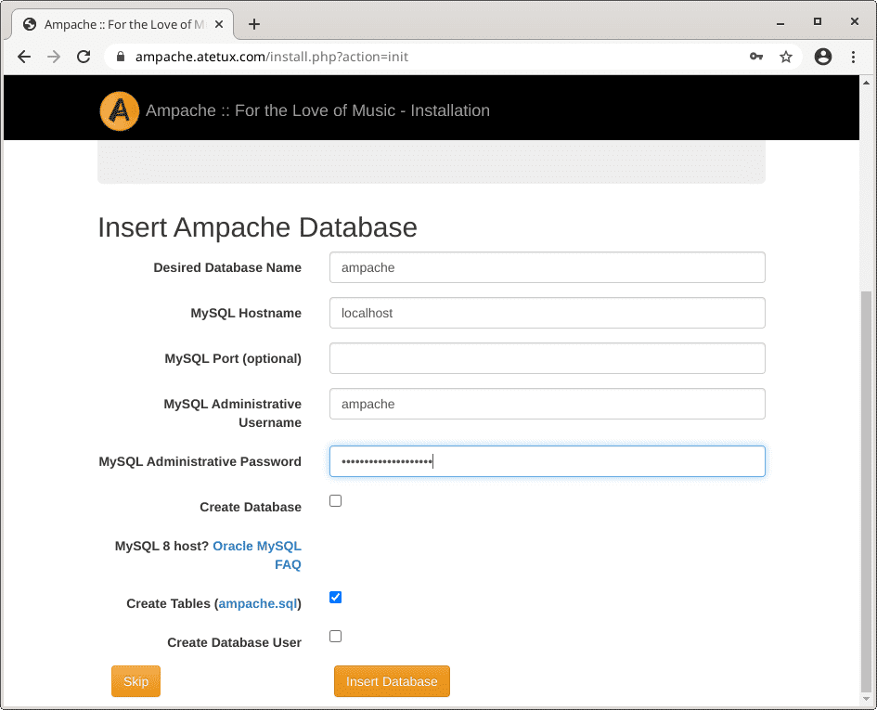Click the Skip button

coord(135,680)
